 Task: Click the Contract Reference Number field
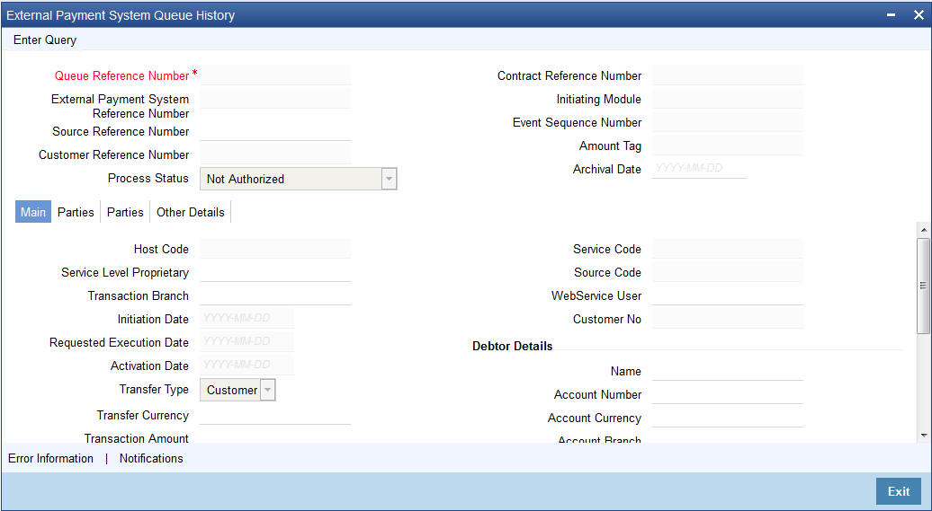tap(728, 75)
